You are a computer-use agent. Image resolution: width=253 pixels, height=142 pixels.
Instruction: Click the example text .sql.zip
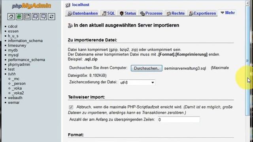pos(91,59)
